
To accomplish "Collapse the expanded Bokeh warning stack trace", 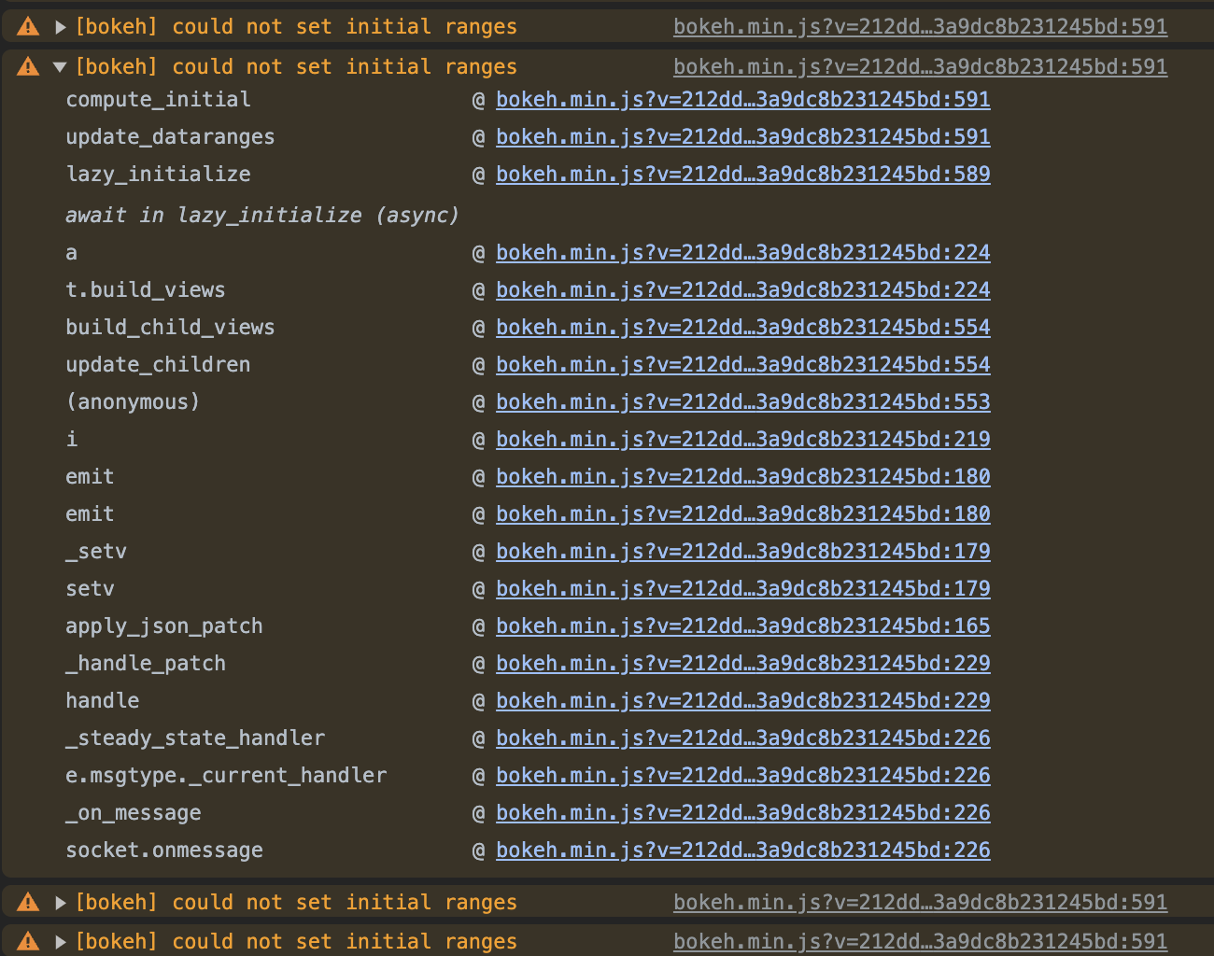I will point(60,66).
